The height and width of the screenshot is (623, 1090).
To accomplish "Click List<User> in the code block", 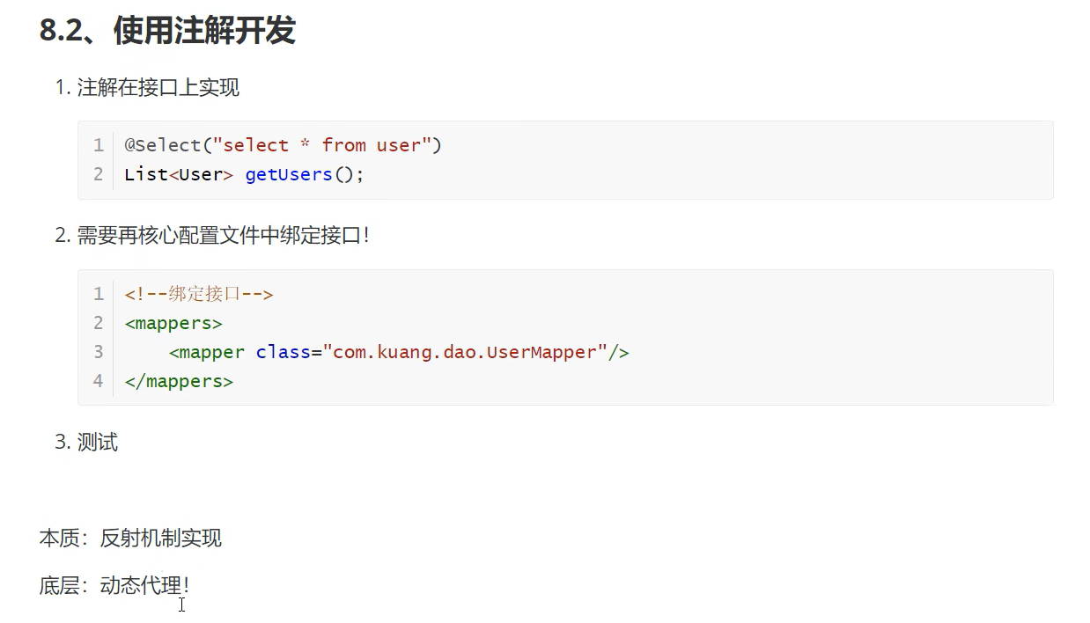I will pyautogui.click(x=179, y=174).
